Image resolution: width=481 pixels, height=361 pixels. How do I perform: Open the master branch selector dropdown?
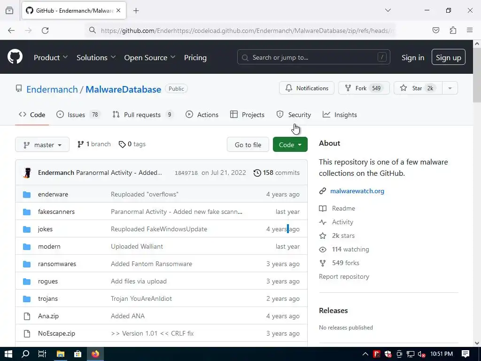coord(42,145)
